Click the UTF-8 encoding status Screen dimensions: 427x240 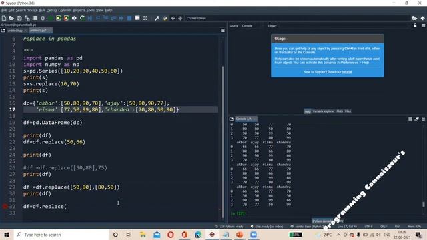click(368, 227)
